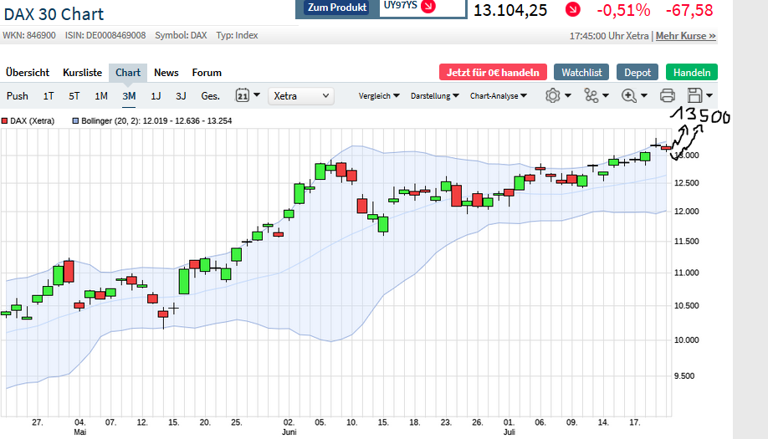Click the red down-arrow icon beside the price
This screenshot has height=439, width=768.
click(x=572, y=10)
